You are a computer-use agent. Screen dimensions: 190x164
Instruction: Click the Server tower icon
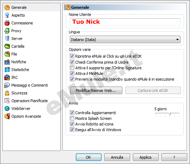(x=7, y=39)
